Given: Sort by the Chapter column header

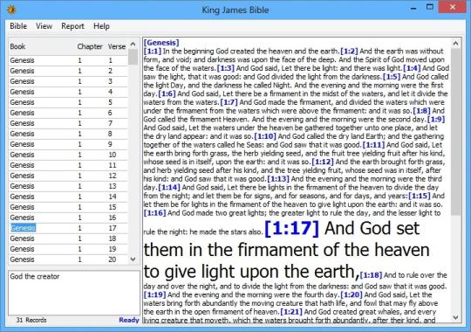Looking at the screenshot, I should coord(90,46).
